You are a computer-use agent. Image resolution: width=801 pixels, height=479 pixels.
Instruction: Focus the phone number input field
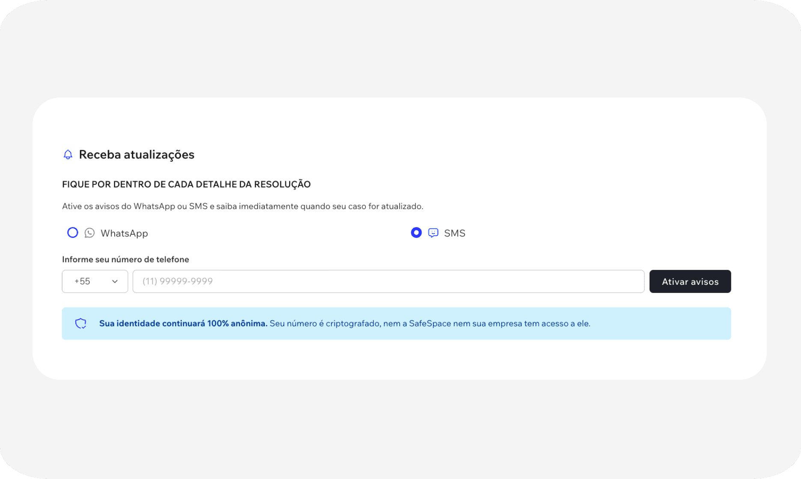pyautogui.click(x=389, y=281)
